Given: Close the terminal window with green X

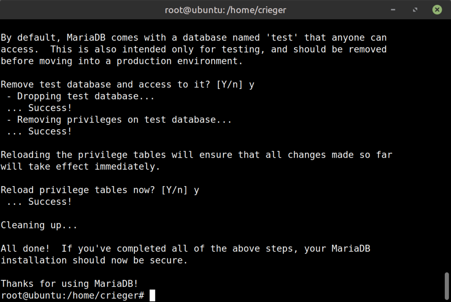Looking at the screenshot, I should point(437,10).
